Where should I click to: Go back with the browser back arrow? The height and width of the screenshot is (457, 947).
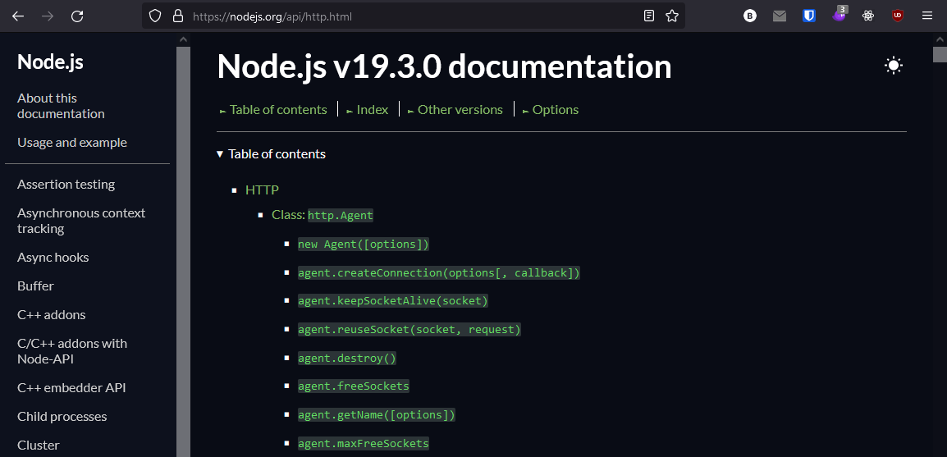coord(18,16)
